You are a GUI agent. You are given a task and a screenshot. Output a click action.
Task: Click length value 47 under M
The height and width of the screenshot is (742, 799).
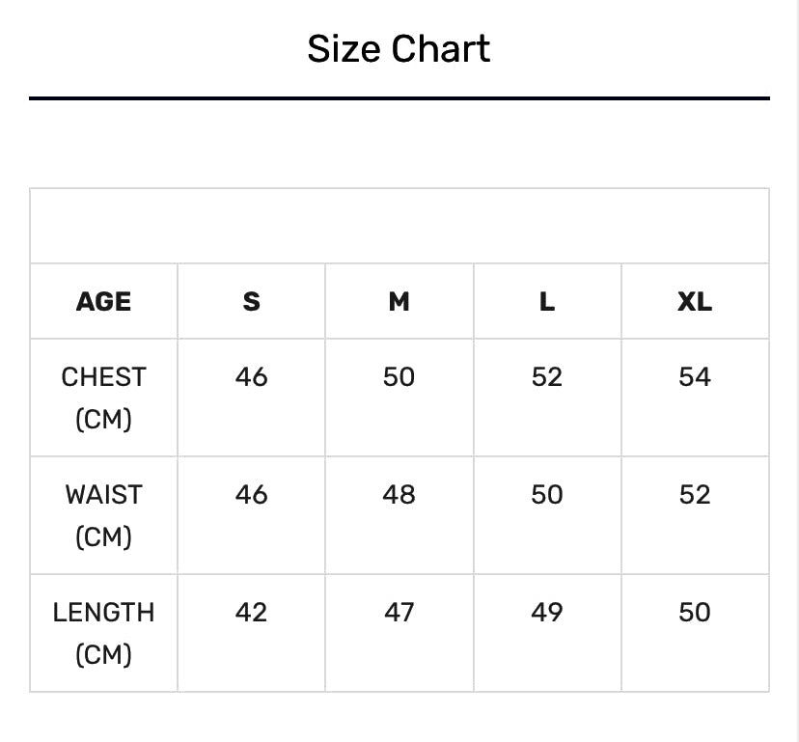point(399,612)
